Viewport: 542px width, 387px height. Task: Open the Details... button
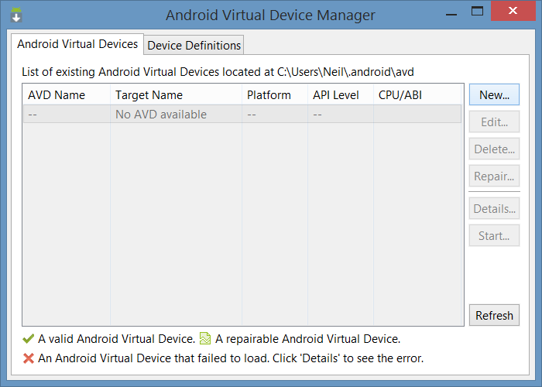click(494, 209)
